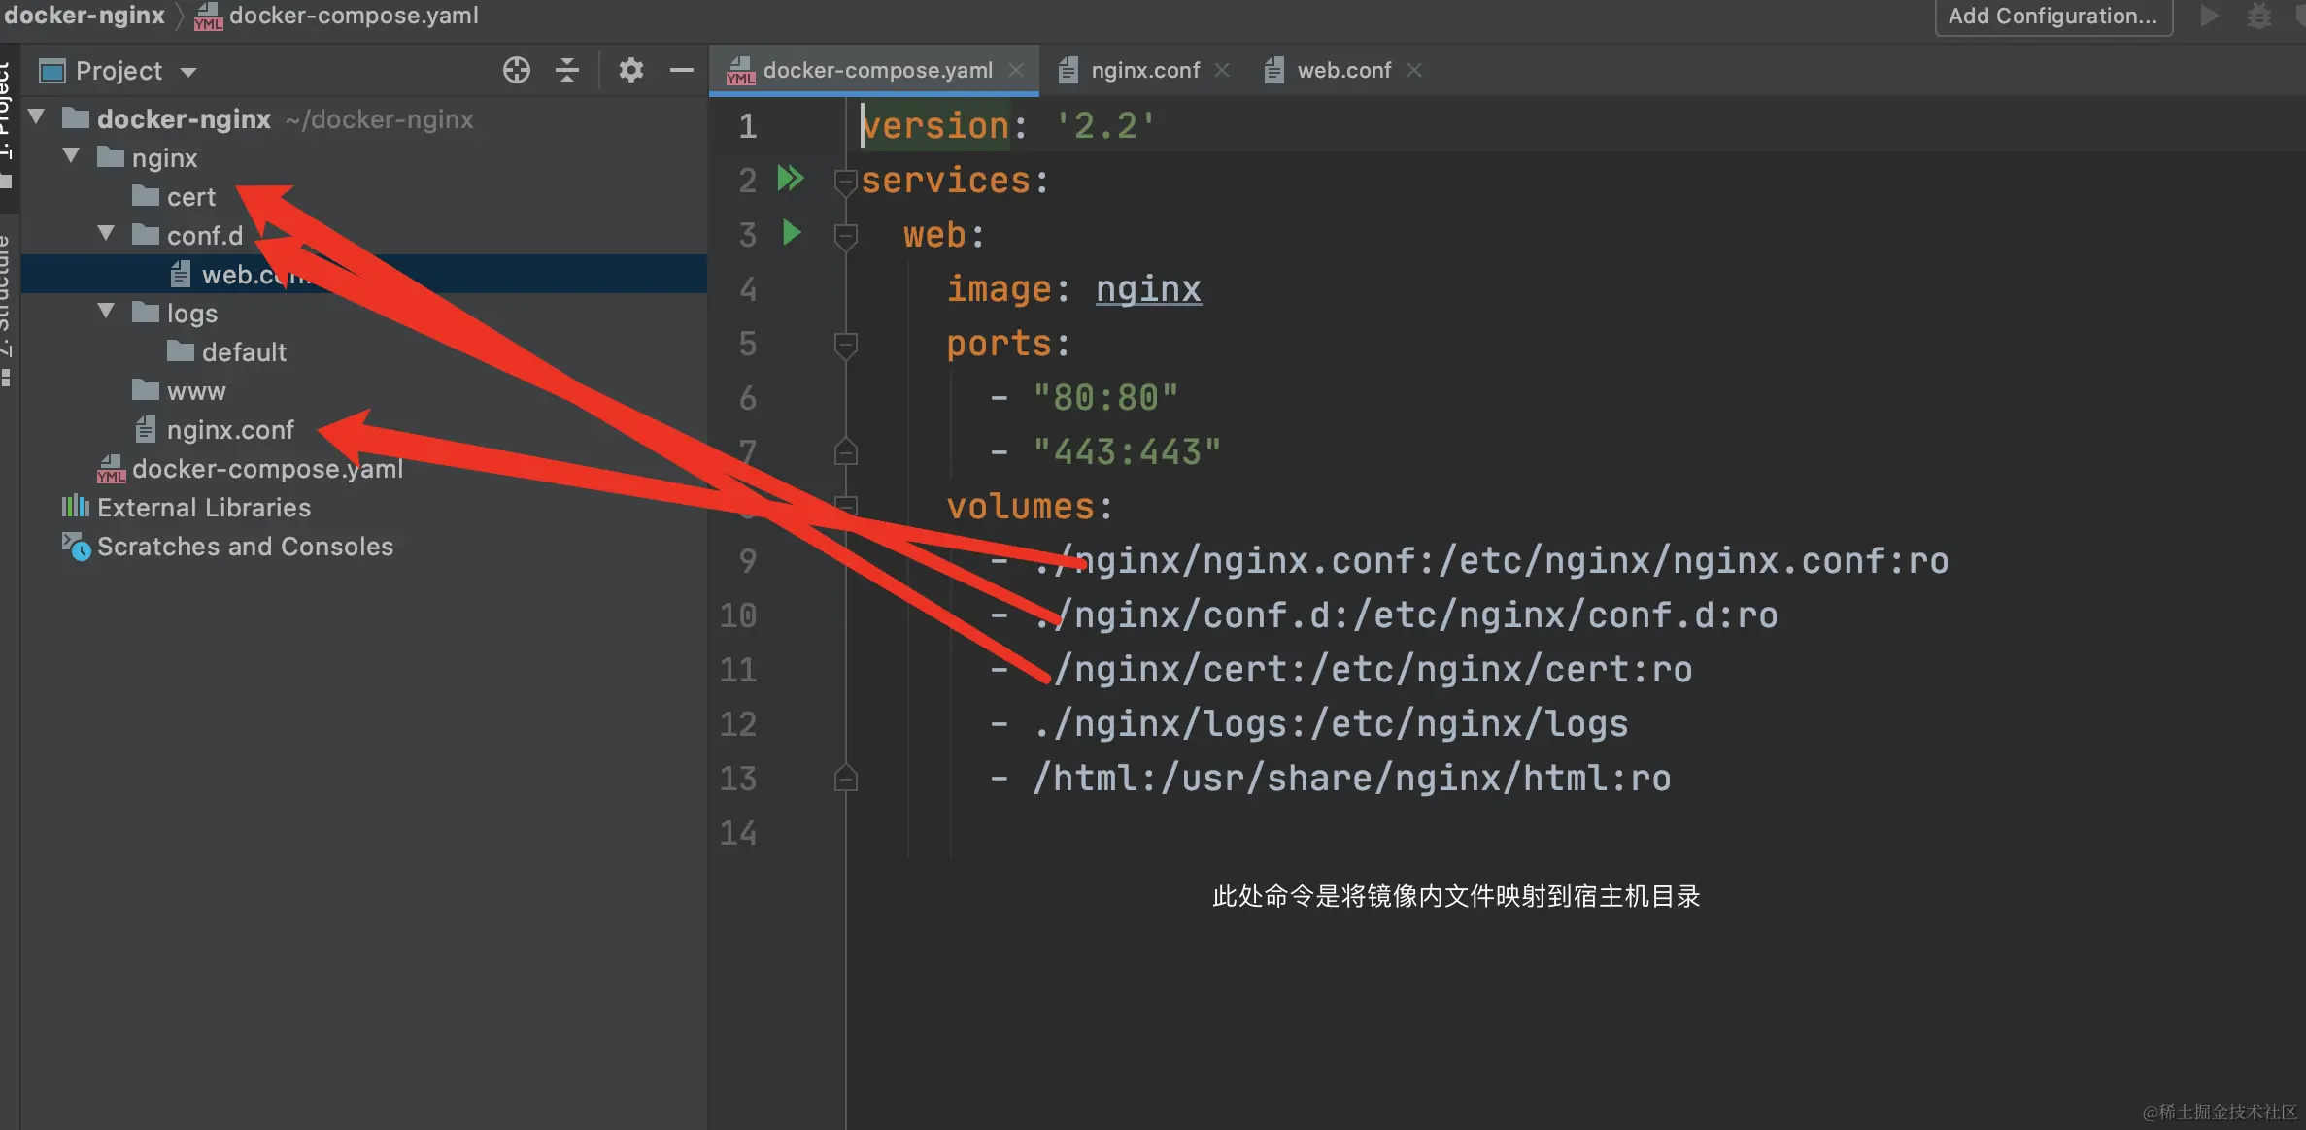The height and width of the screenshot is (1130, 2306).
Task: Switch to the nginx.conf editor tab
Action: click(x=1144, y=70)
